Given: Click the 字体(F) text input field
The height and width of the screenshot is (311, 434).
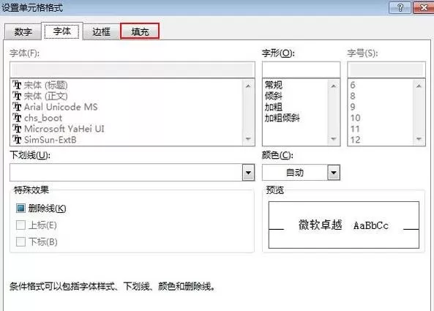Looking at the screenshot, I should (132, 70).
